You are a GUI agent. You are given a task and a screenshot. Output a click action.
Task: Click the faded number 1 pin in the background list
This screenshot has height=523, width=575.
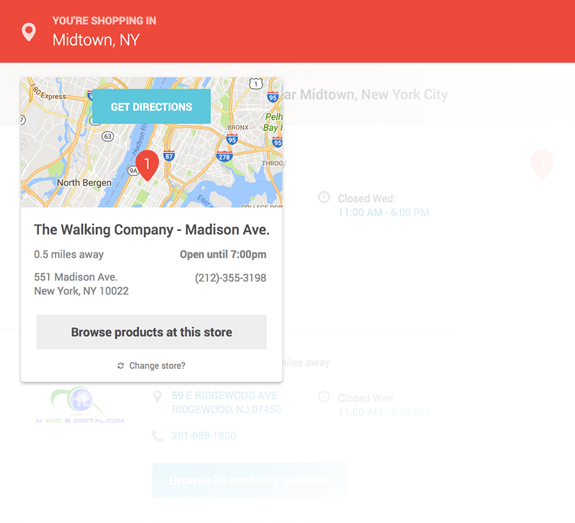point(542,164)
